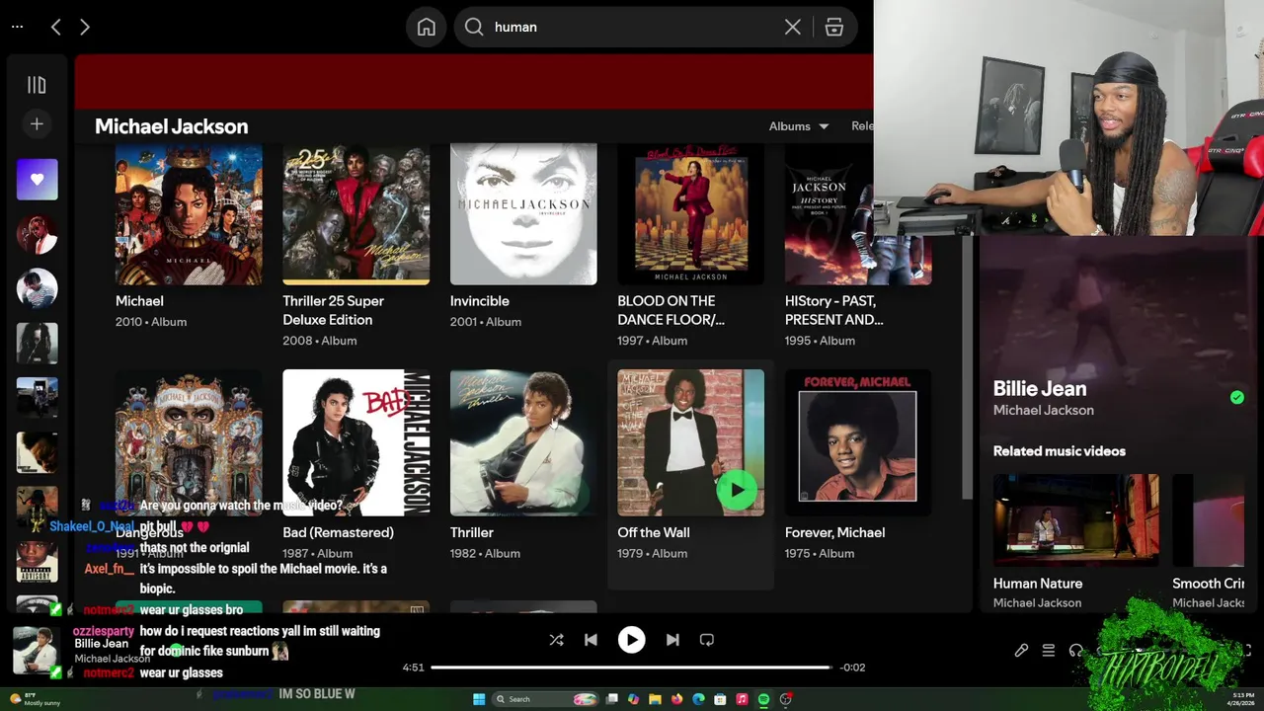Create a new playlist with the plus button
The image size is (1264, 711).
click(x=37, y=123)
